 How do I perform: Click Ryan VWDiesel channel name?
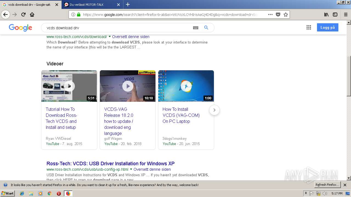tap(58, 139)
